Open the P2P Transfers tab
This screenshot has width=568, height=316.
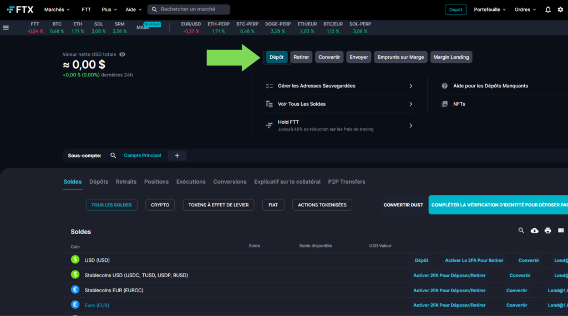coord(347,182)
